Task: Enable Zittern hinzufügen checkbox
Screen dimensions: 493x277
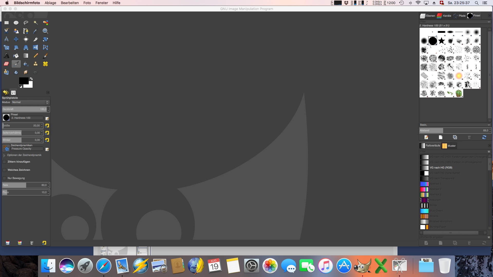Action: (x=4, y=162)
